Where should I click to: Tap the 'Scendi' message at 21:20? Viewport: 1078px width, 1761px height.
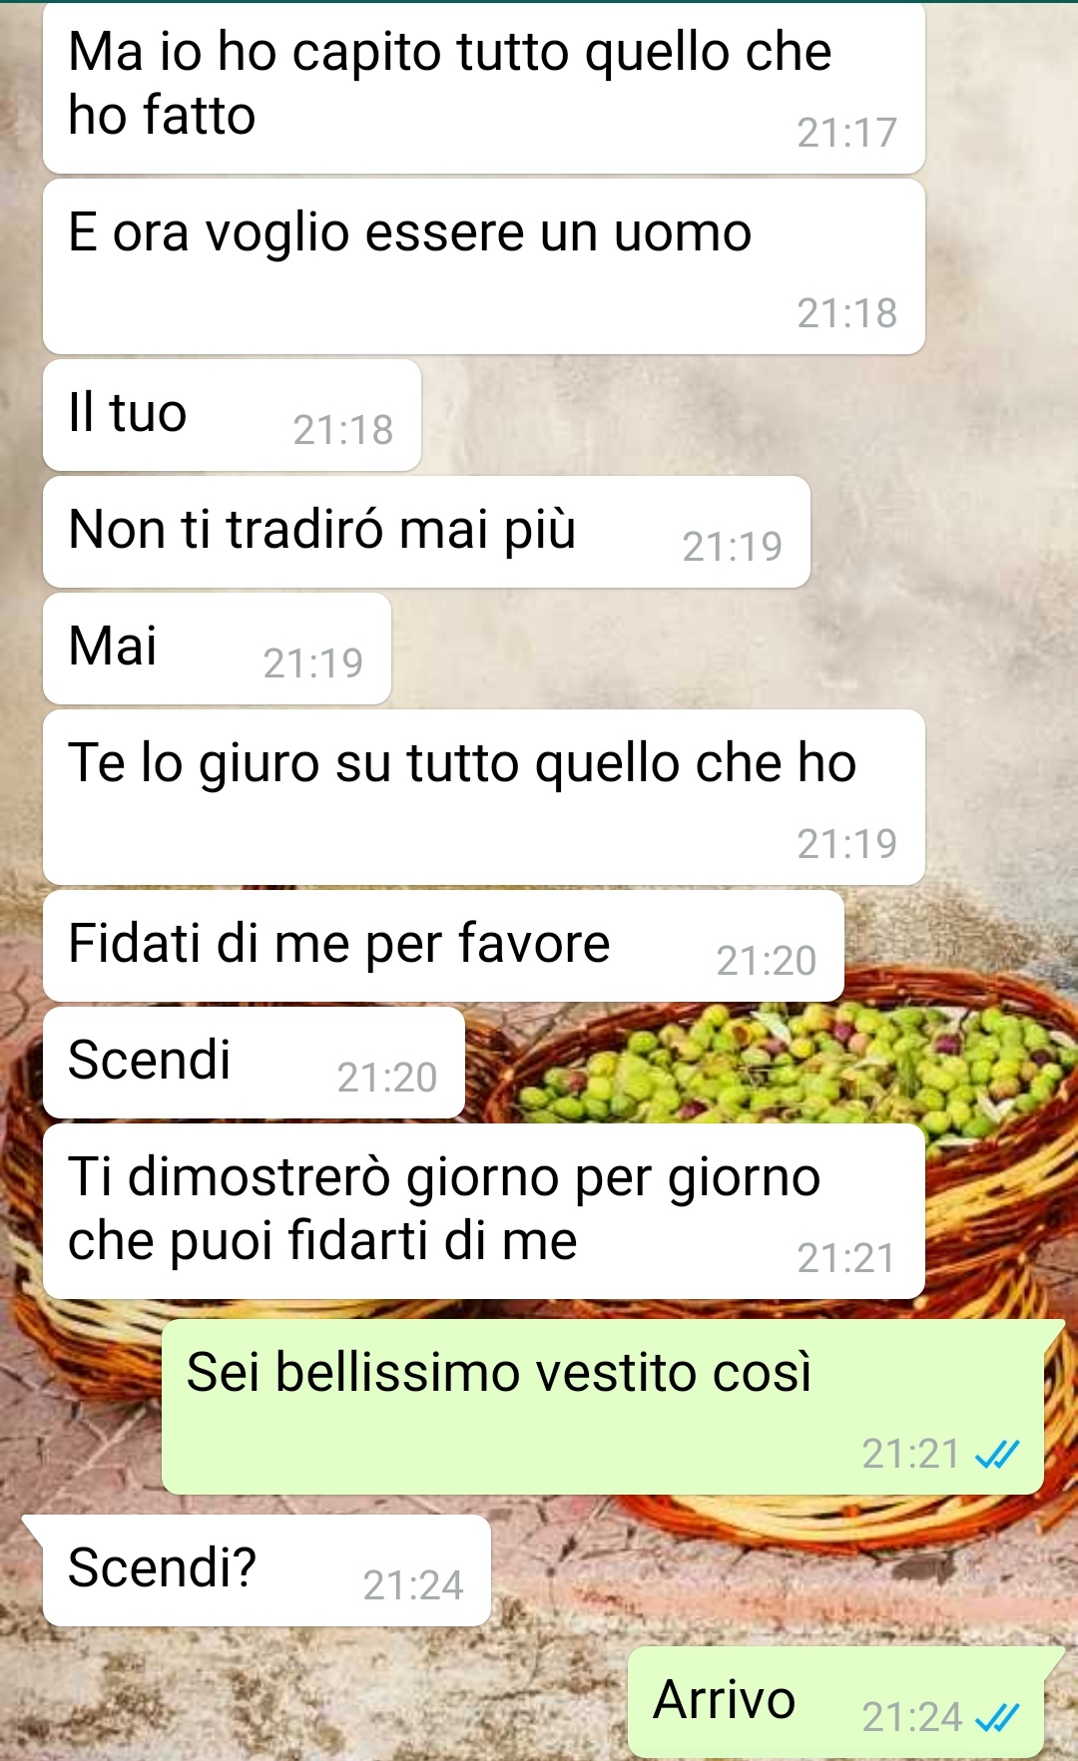click(254, 1063)
